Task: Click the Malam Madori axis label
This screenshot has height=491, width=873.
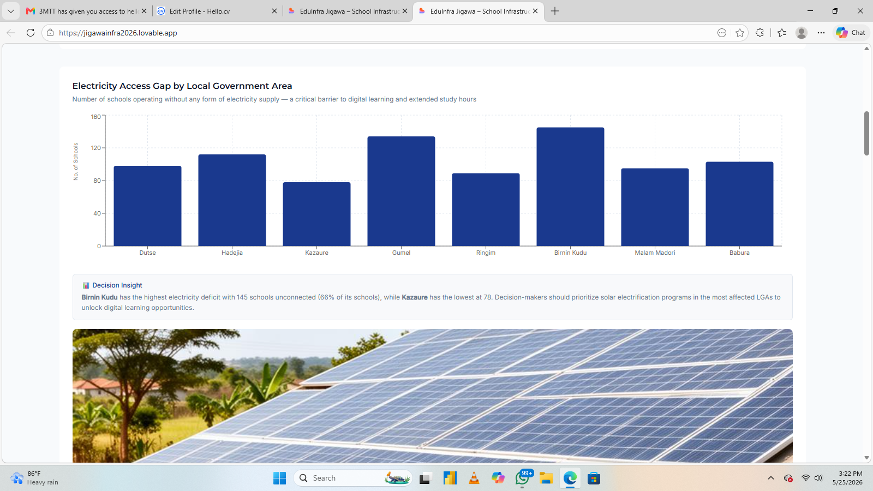Action: [x=655, y=253]
